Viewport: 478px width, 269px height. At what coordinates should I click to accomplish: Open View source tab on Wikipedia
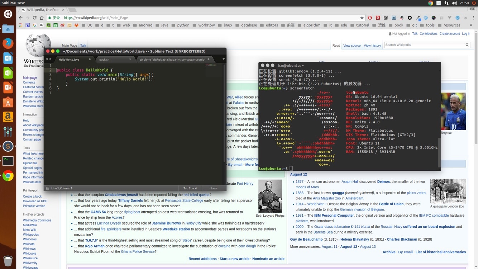click(352, 46)
